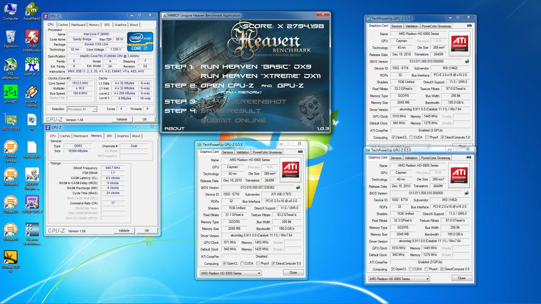Toggle CUDA checkbox in middle GPU-Z window
Screen dimensions: 541x304
tap(242, 263)
